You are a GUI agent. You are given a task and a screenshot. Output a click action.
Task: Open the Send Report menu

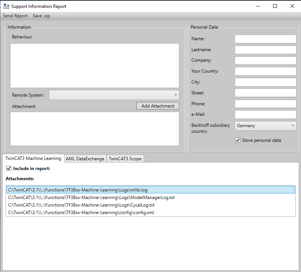point(15,16)
